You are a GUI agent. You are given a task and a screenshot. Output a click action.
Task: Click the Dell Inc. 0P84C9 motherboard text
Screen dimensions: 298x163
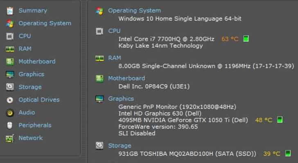coord(154,86)
